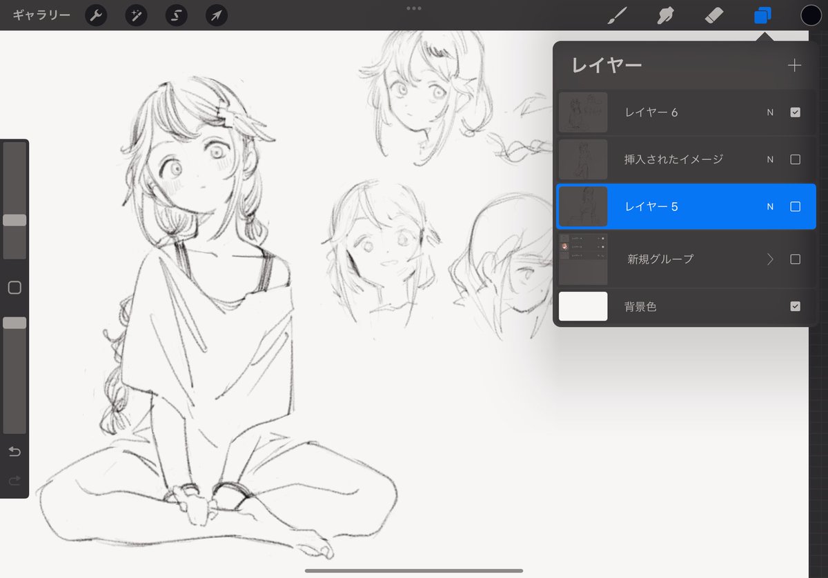Click the 背景色 layer label

640,307
